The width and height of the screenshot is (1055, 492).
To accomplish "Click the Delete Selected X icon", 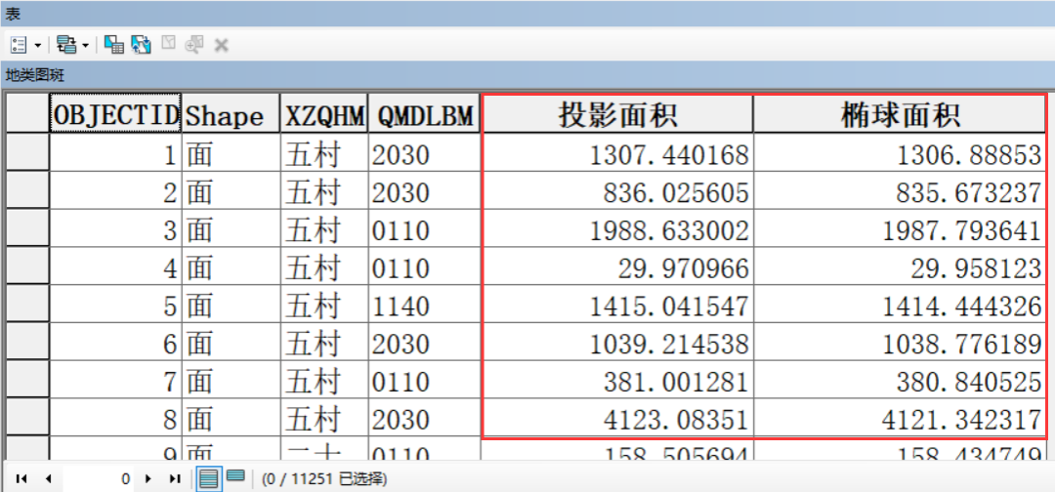I will (221, 45).
